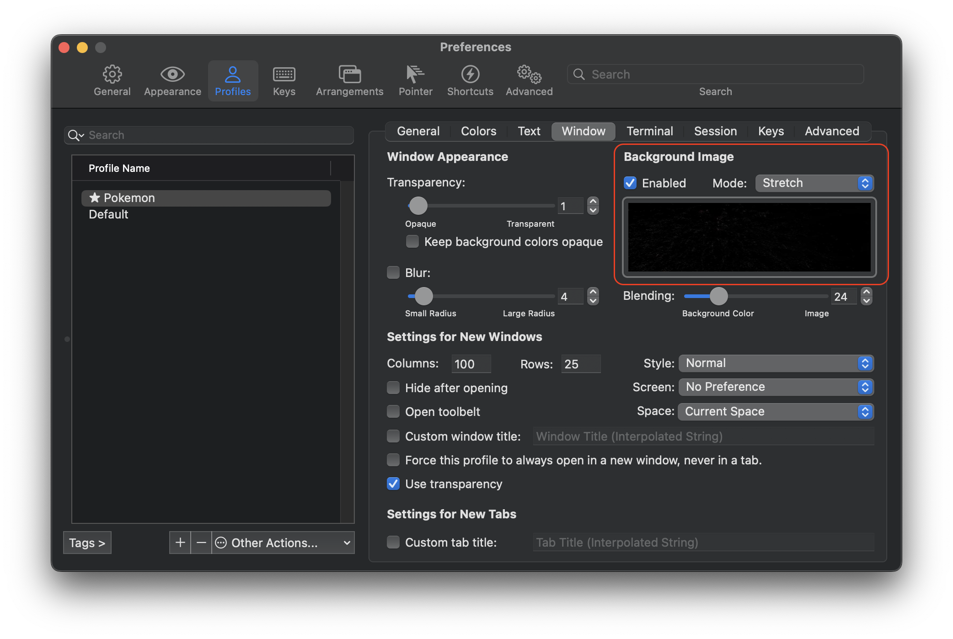Open Shortcuts lightning bolt icon
This screenshot has width=953, height=639.
pos(470,75)
